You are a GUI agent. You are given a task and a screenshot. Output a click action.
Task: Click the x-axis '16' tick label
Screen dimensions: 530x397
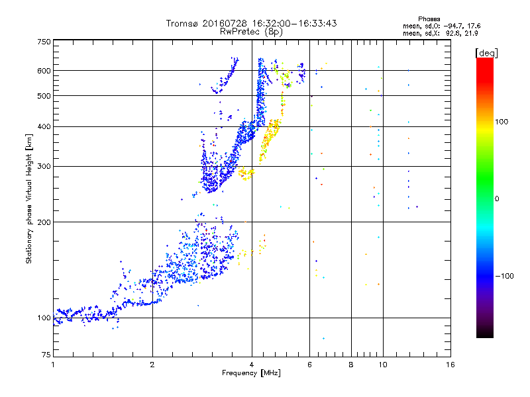(450, 365)
